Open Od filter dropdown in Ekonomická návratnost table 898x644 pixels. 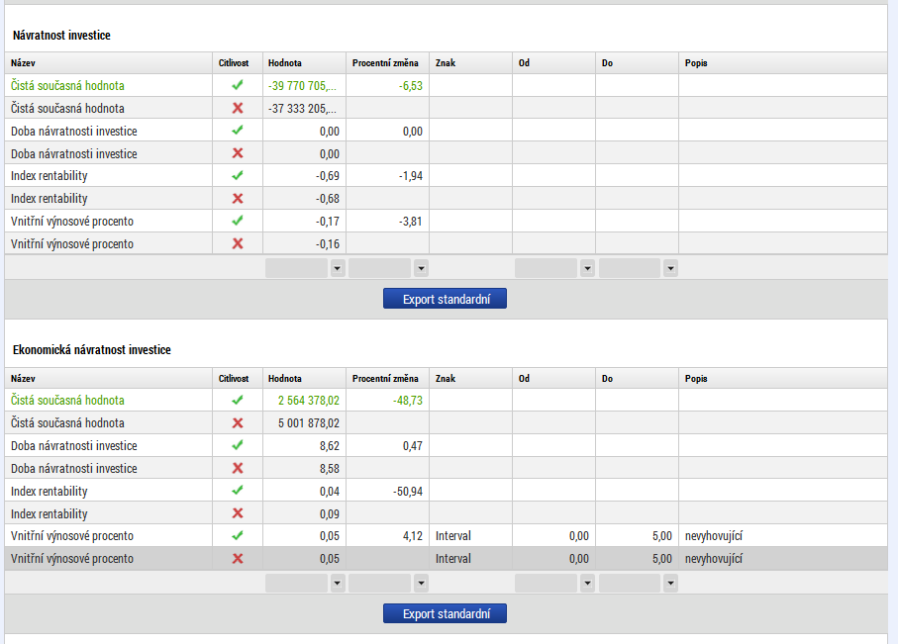[587, 584]
